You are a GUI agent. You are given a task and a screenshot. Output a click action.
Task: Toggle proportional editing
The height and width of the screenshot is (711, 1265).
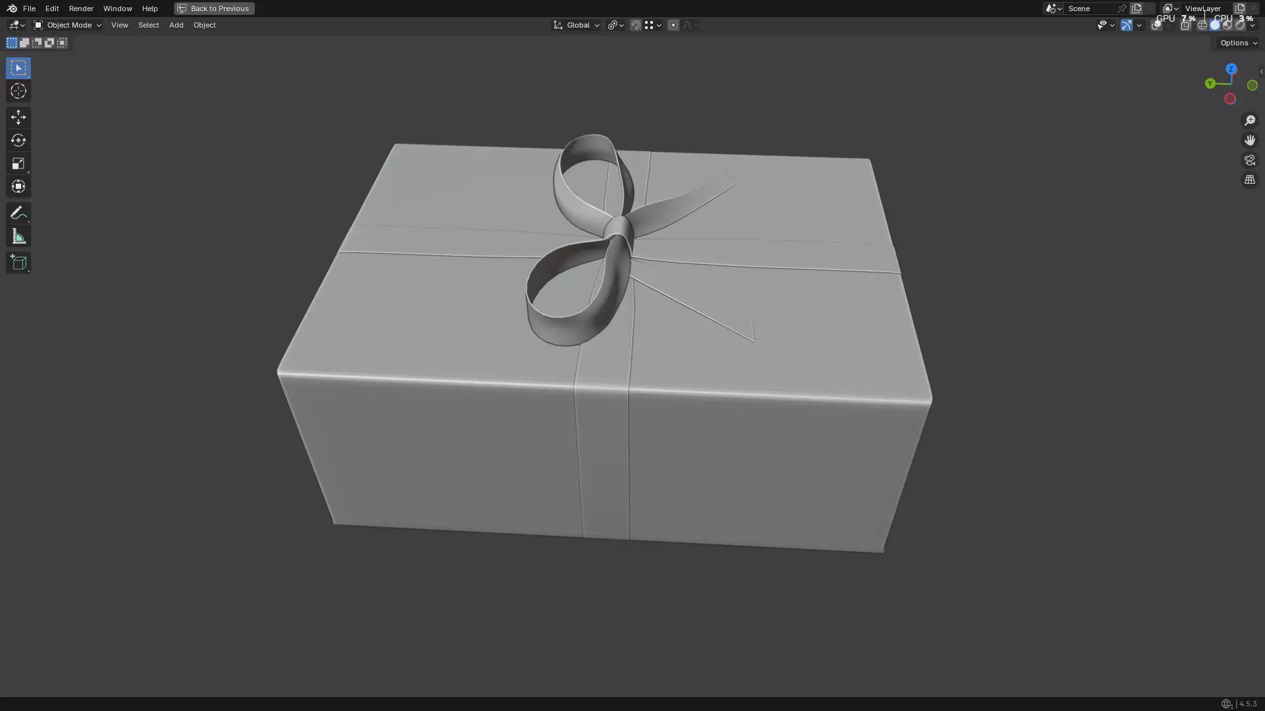point(673,25)
